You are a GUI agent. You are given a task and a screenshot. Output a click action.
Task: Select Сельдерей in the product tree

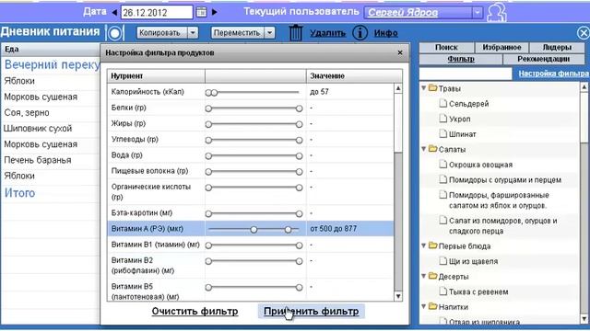click(x=469, y=104)
